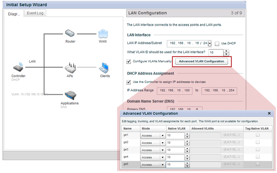
Task: Click the Allowed VLANs column header
Action: (216, 128)
